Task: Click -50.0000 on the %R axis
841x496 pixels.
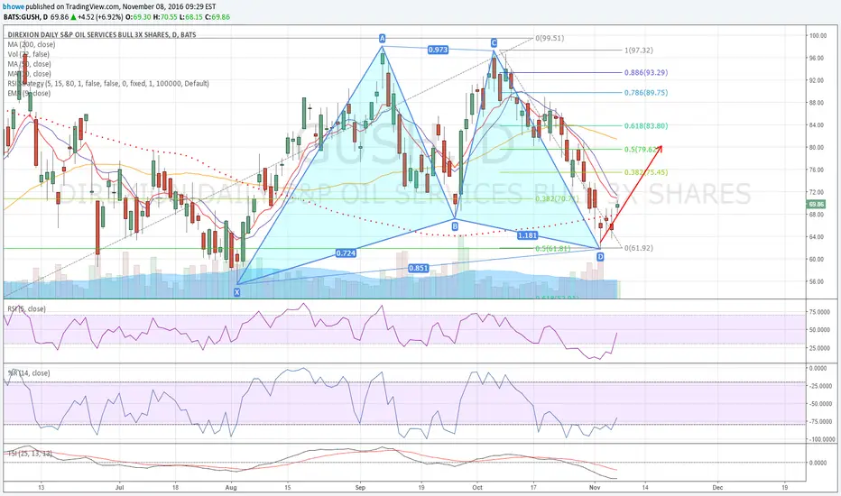Action: point(820,404)
